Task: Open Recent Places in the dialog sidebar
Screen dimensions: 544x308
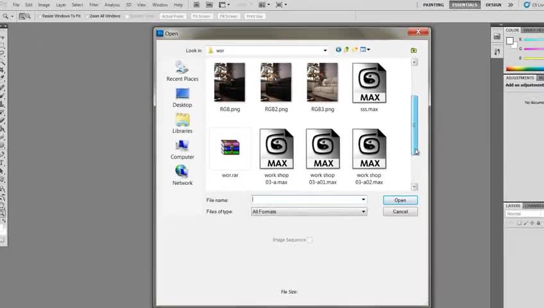Action: click(182, 71)
